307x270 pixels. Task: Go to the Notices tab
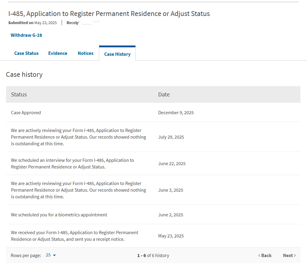86,53
